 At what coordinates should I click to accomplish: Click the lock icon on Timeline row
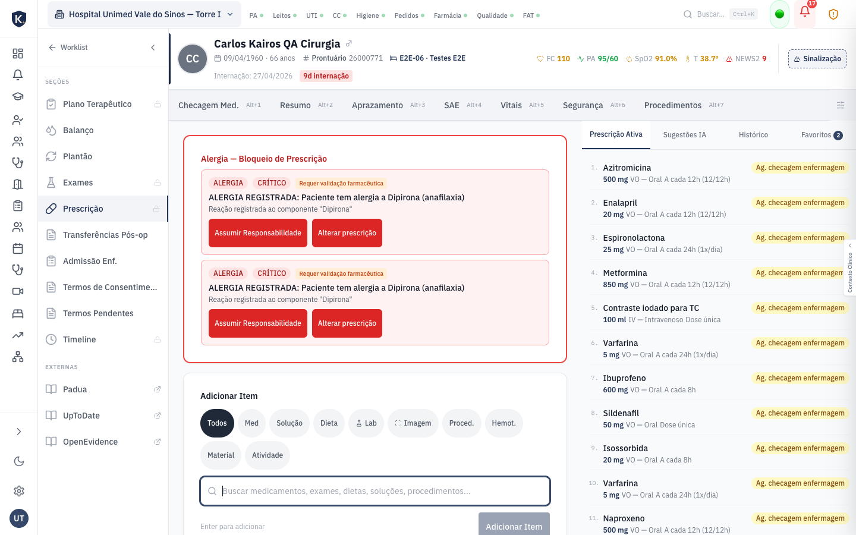click(x=158, y=340)
